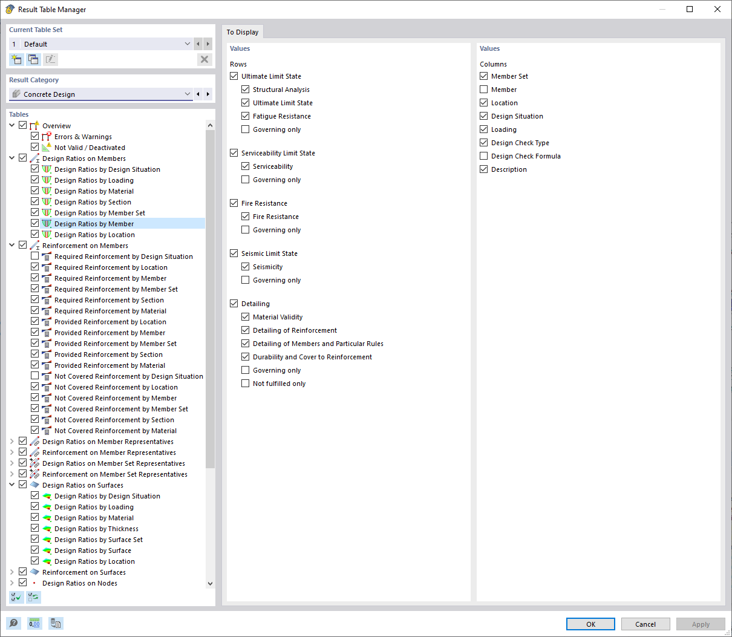The height and width of the screenshot is (637, 732).
Task: Go to next table set arrow
Action: tap(208, 44)
